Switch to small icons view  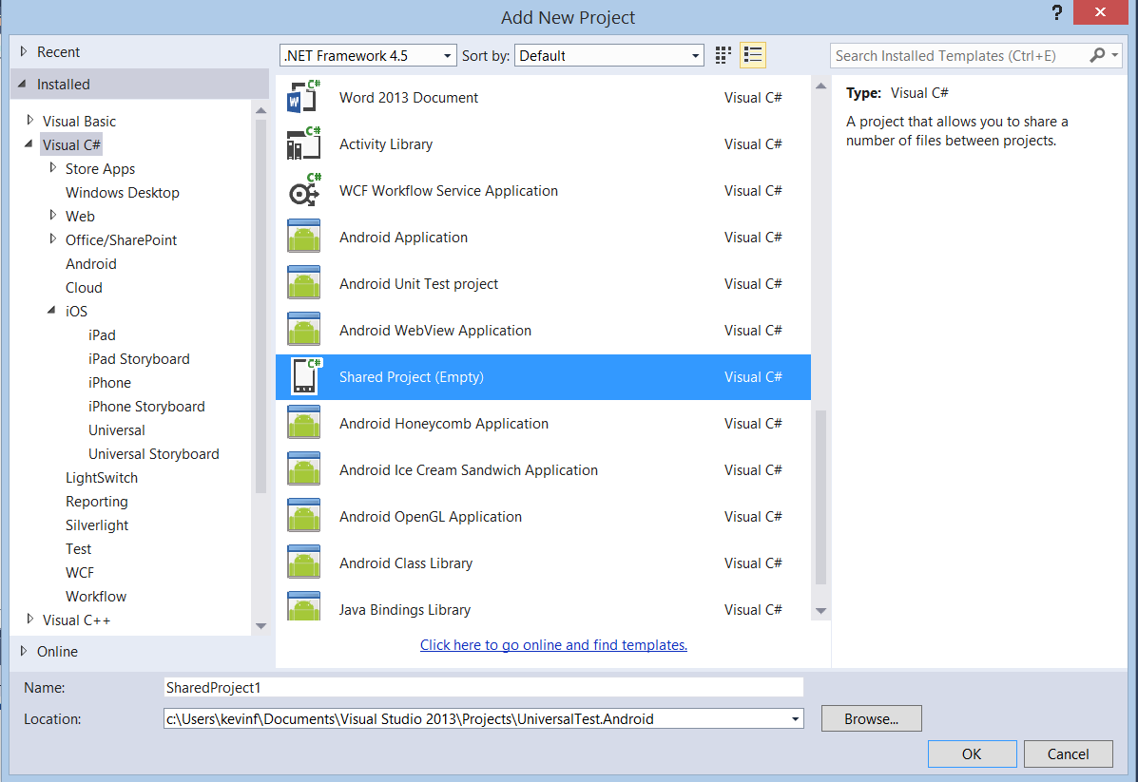coord(723,55)
